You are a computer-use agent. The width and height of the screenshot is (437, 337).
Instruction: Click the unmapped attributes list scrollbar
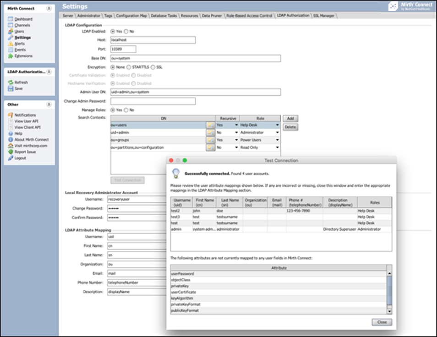click(389, 292)
